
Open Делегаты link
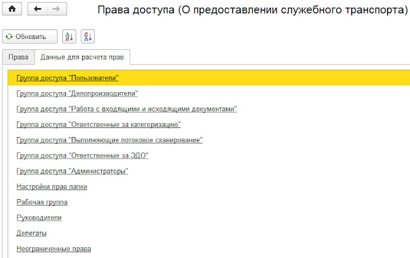click(x=31, y=233)
